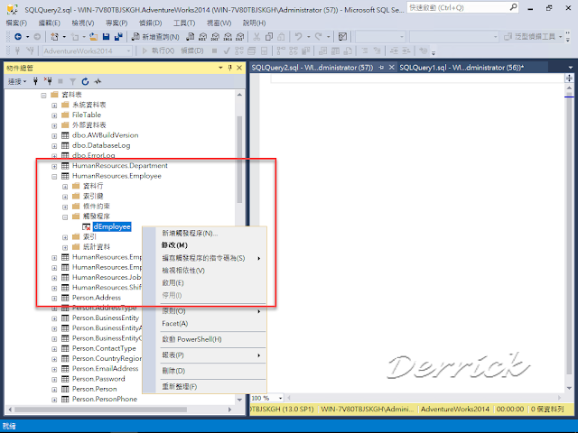Click the database engine query icon
This screenshot has width=578, height=433.
pyautogui.click(x=191, y=36)
